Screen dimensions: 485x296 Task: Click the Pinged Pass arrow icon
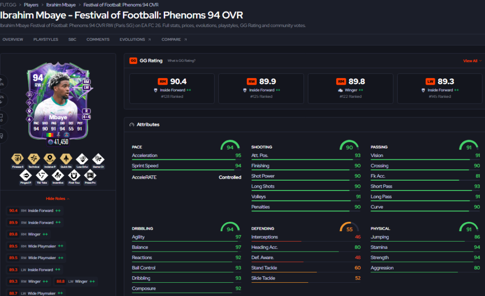coord(26,175)
